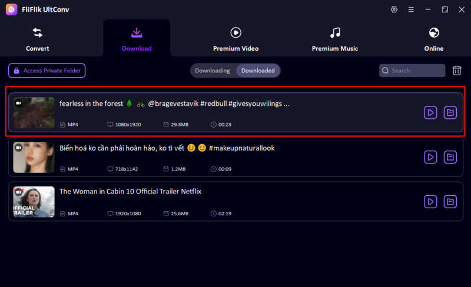Open the Premium Video tab
Image resolution: width=471 pixels, height=287 pixels.
click(x=236, y=39)
